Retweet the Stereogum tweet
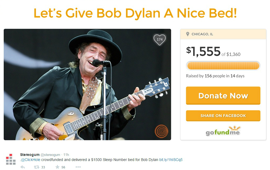The width and height of the screenshot is (270, 170). pyautogui.click(x=36, y=167)
